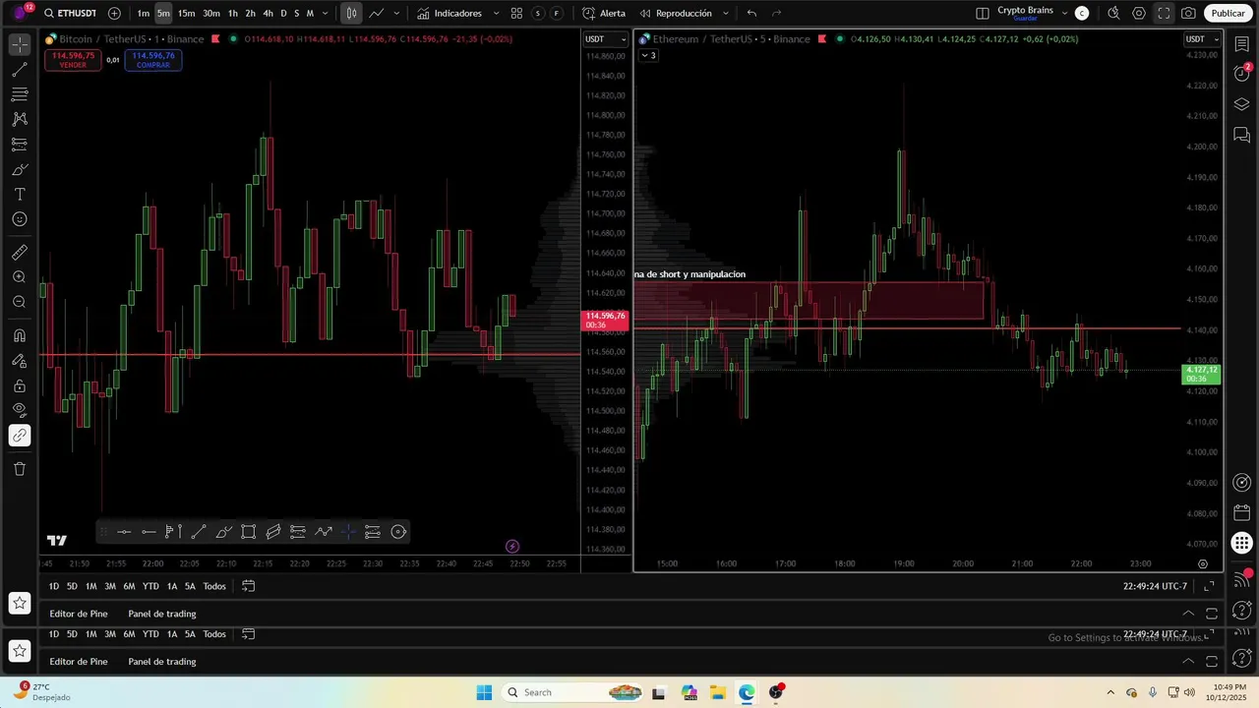Open the Indicadores panel
The height and width of the screenshot is (708, 1259).
click(450, 13)
